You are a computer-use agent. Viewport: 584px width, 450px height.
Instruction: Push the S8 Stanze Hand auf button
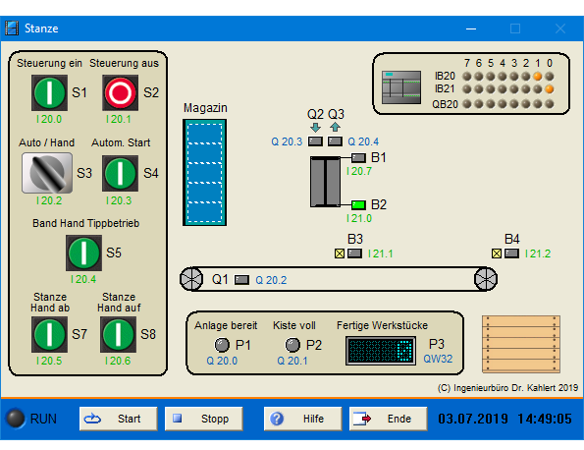pyautogui.click(x=118, y=334)
